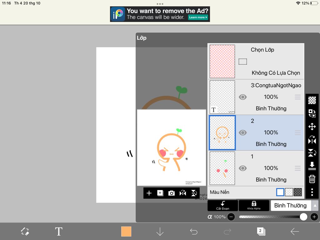The width and height of the screenshot is (320, 240).
Task: Open the orange color swatch picker
Action: tap(126, 232)
